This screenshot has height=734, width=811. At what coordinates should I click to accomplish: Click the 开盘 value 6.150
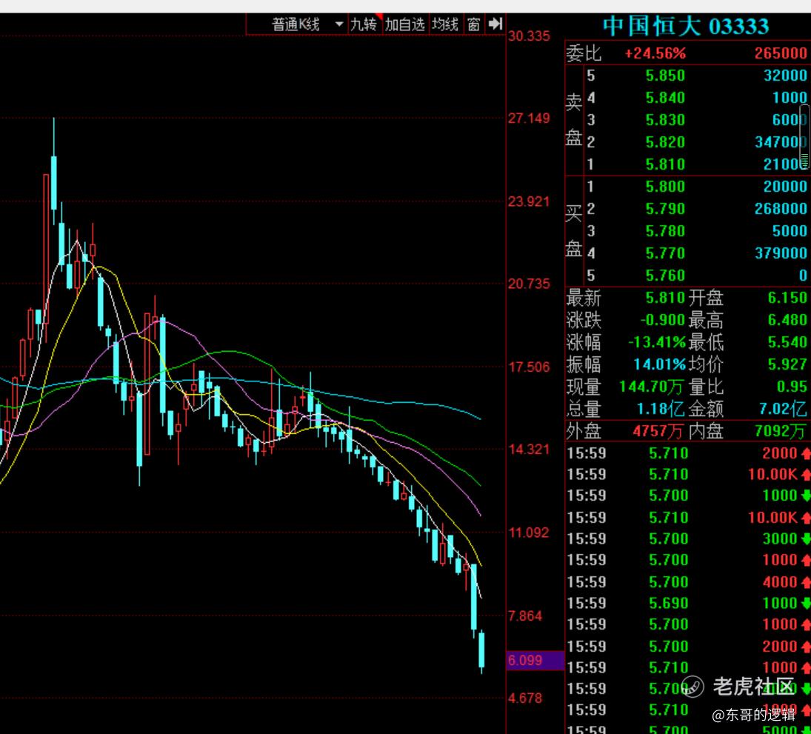(787, 298)
